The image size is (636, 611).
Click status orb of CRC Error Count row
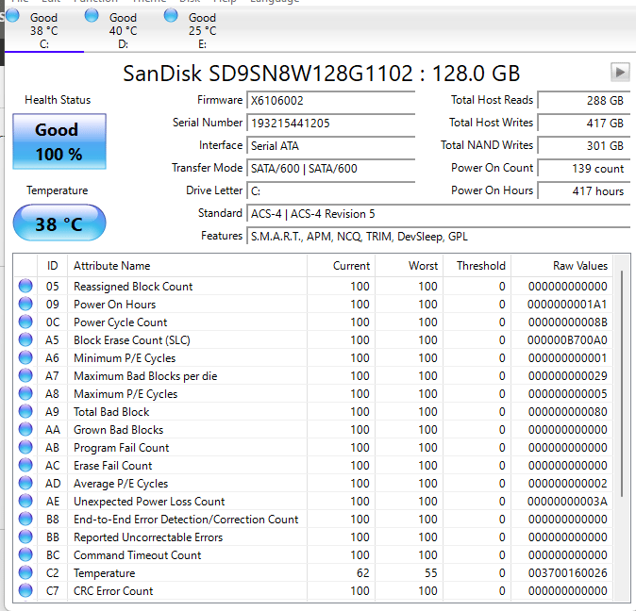[25, 590]
